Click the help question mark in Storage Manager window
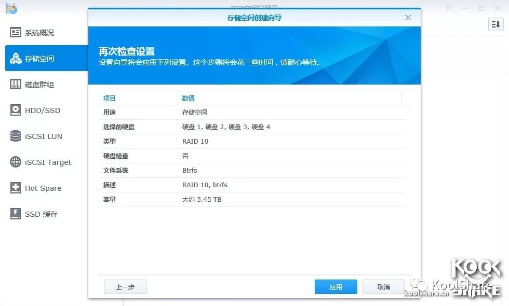Viewport: 509px width, 306px height. (x=448, y=8)
